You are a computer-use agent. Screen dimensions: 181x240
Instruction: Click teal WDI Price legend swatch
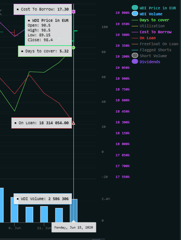[135, 7]
